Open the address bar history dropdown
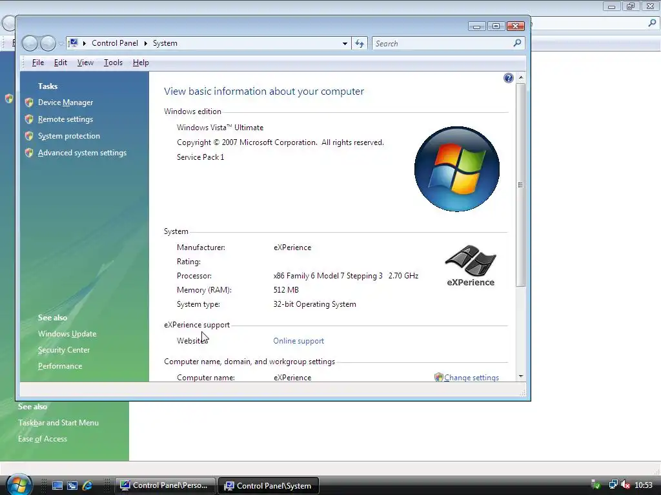661x495 pixels. (345, 43)
